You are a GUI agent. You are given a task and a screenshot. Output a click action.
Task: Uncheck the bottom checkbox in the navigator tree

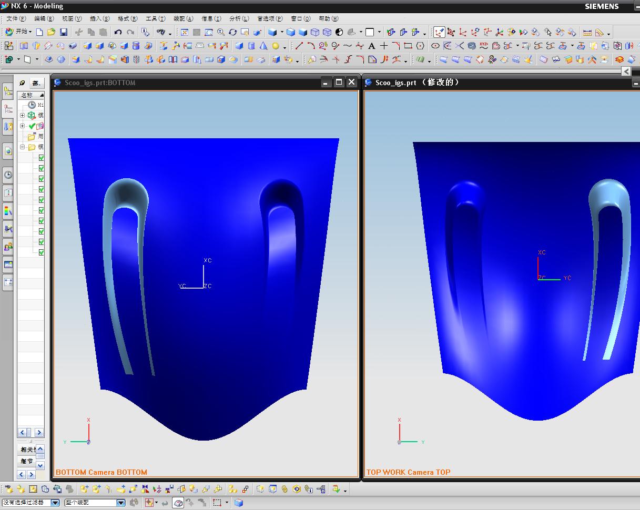tap(41, 252)
